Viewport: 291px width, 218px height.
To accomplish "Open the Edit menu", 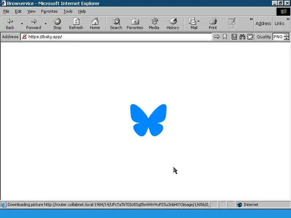I will click(18, 12).
